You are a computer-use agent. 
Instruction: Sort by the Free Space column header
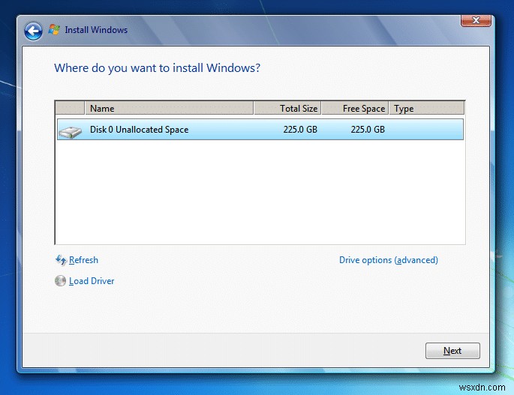(355, 108)
